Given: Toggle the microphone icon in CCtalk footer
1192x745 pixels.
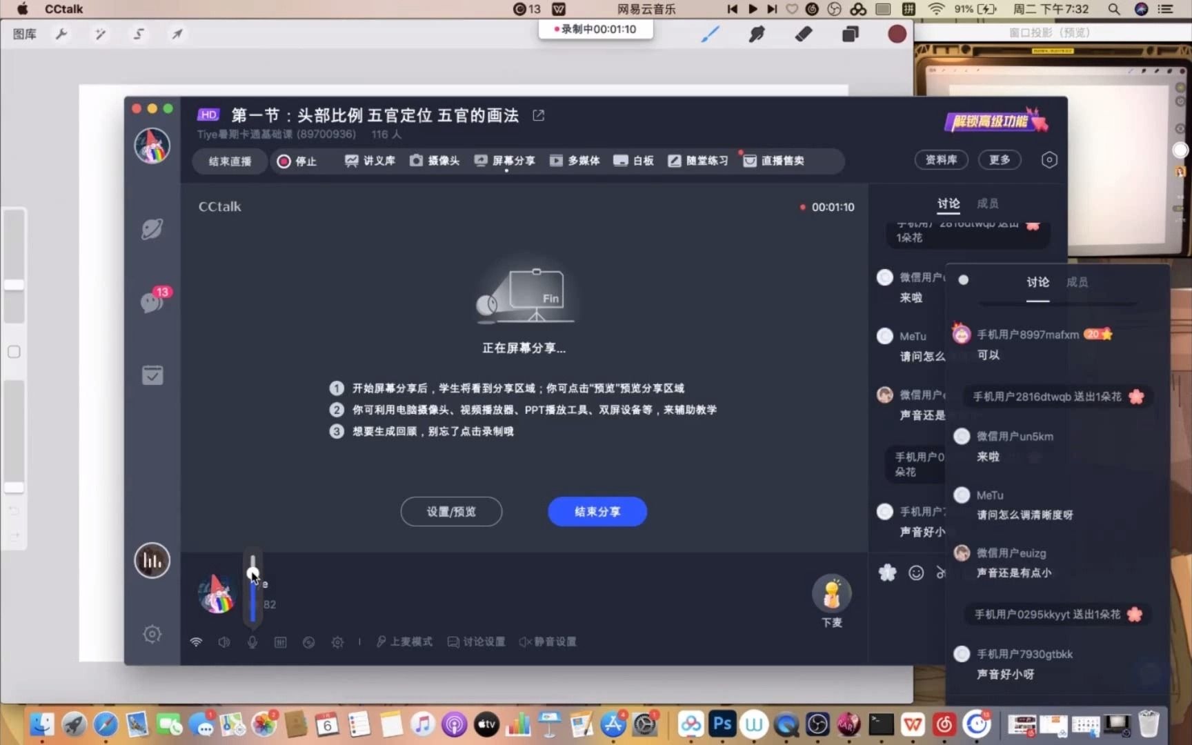Looking at the screenshot, I should pos(252,642).
